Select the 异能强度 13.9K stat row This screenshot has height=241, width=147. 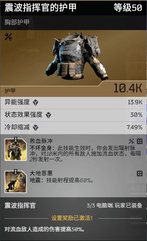coord(73,103)
